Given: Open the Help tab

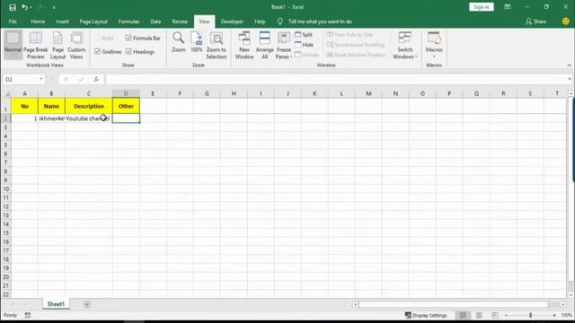Looking at the screenshot, I should tap(260, 22).
